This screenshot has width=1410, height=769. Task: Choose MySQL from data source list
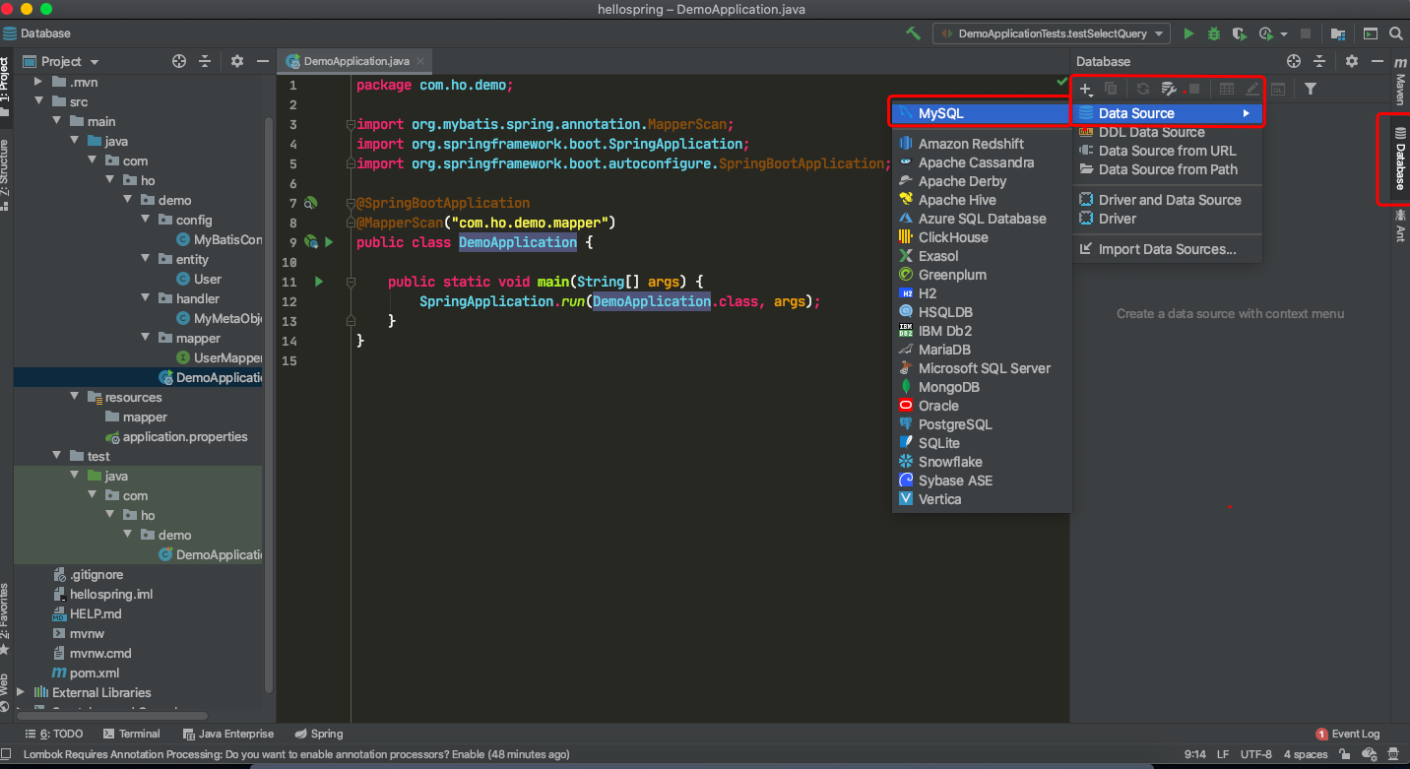[980, 113]
